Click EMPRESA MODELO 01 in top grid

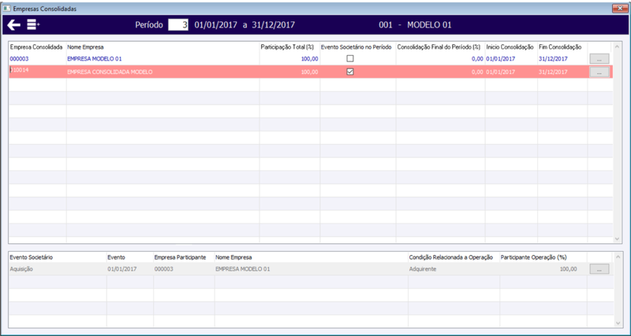point(94,58)
